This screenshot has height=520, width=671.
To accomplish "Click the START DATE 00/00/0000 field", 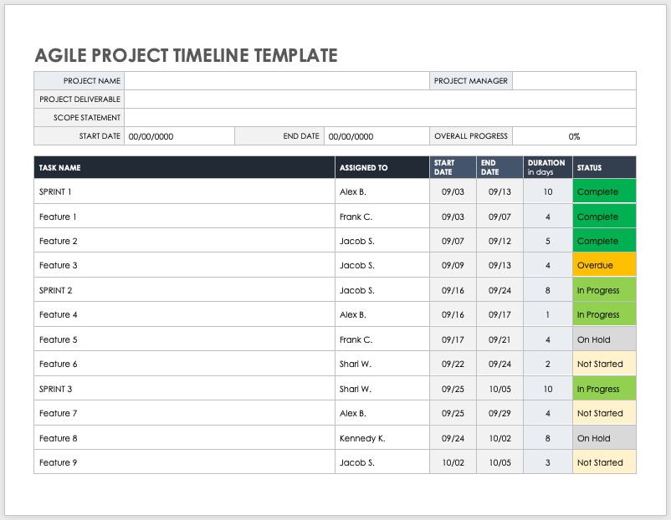I will pyautogui.click(x=178, y=135).
